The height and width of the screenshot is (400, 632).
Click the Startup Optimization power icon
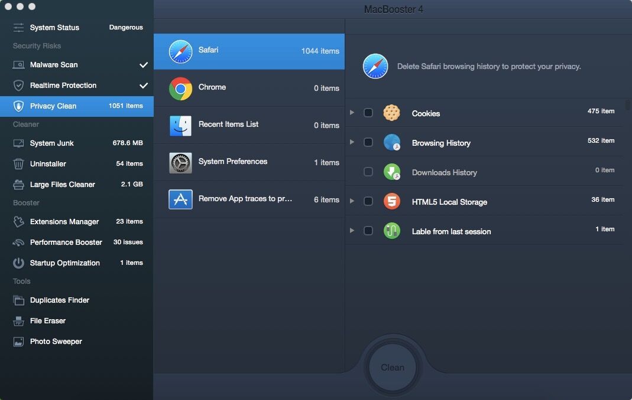click(18, 263)
